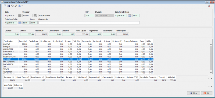The width and height of the screenshot is (215, 98).
Task: Click the table scrollbar up arrow
Action: point(211,44)
